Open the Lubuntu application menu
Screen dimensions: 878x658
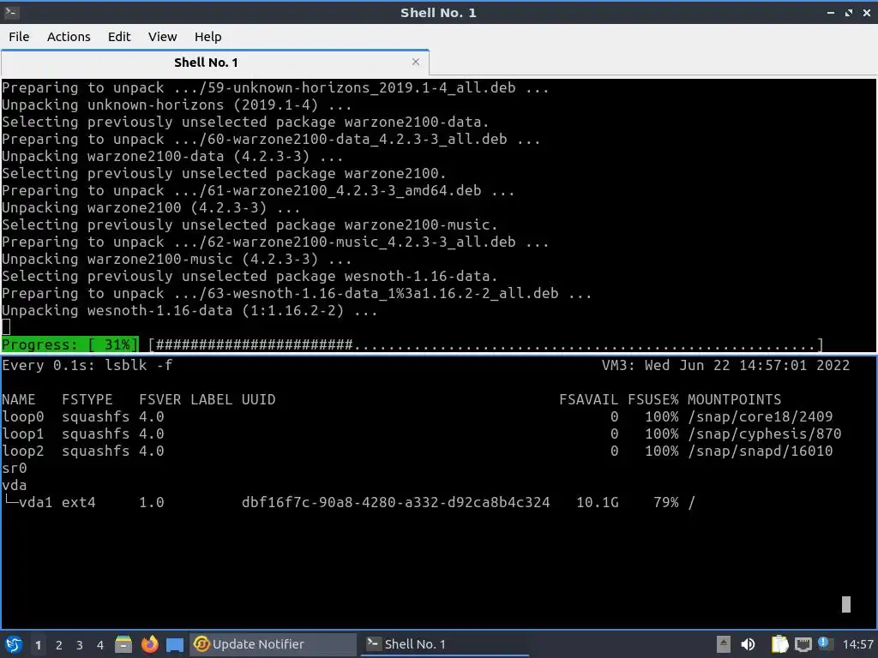(x=14, y=644)
